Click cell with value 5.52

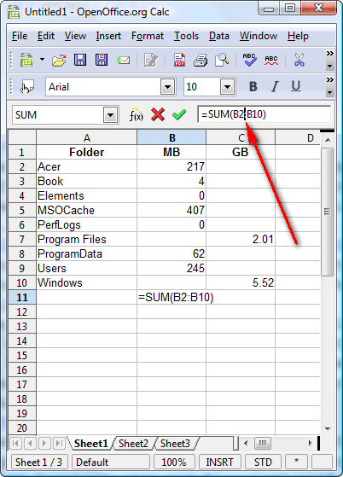click(241, 282)
